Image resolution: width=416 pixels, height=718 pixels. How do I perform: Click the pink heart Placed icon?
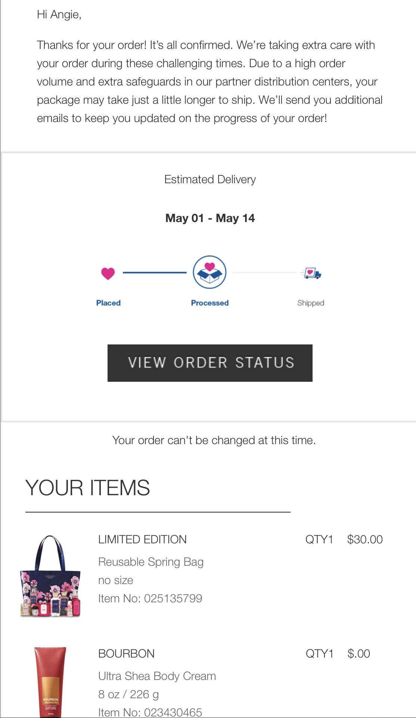pos(108,274)
